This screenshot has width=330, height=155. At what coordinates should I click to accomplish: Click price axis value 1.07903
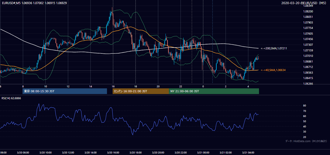point(309,22)
